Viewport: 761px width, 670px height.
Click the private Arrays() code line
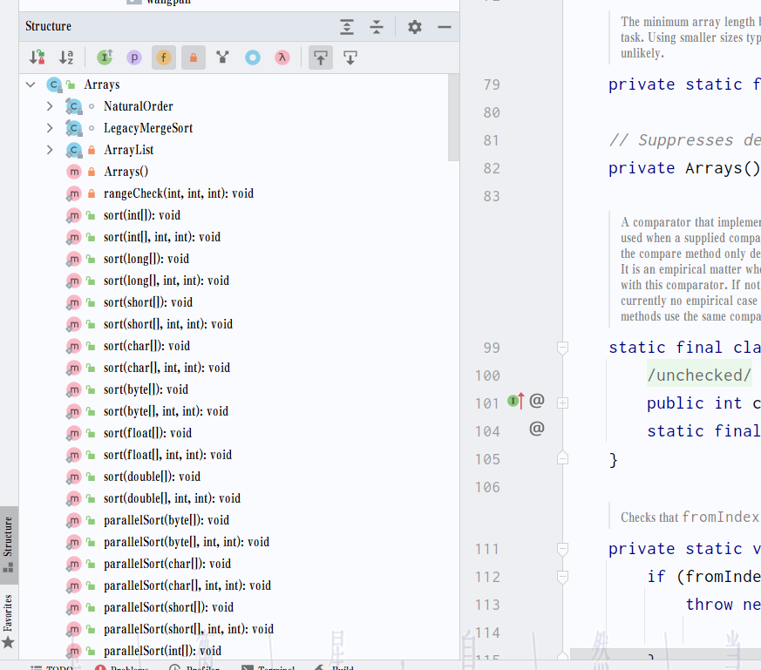[x=684, y=168]
